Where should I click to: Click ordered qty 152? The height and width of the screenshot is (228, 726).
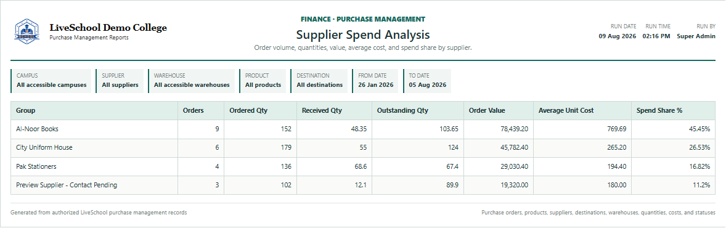tap(286, 129)
